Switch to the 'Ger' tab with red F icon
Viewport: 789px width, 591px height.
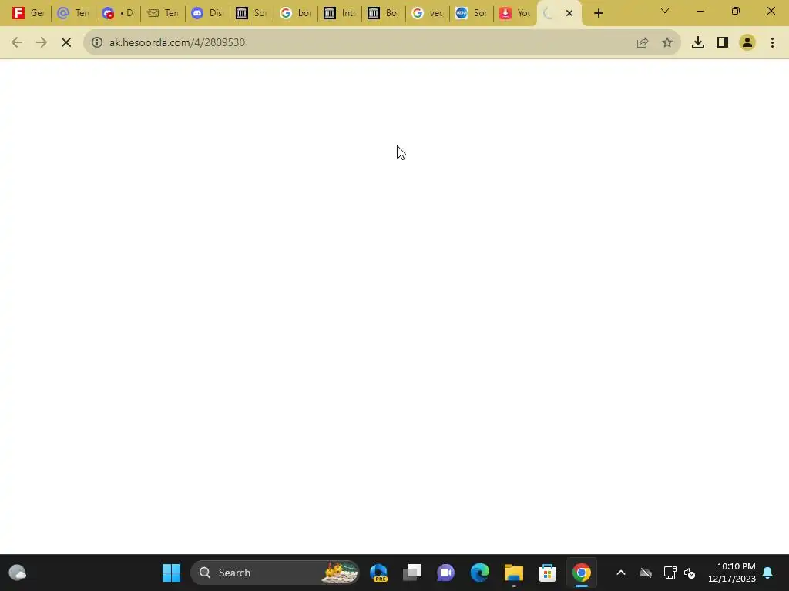pyautogui.click(x=28, y=13)
